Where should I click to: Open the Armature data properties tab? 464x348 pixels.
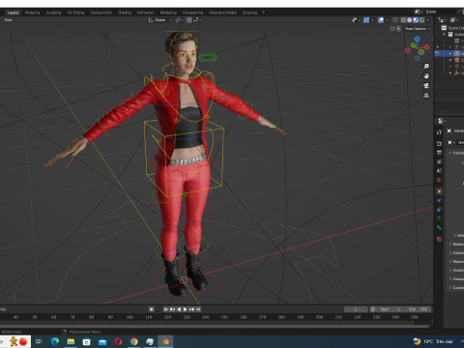pos(439,218)
